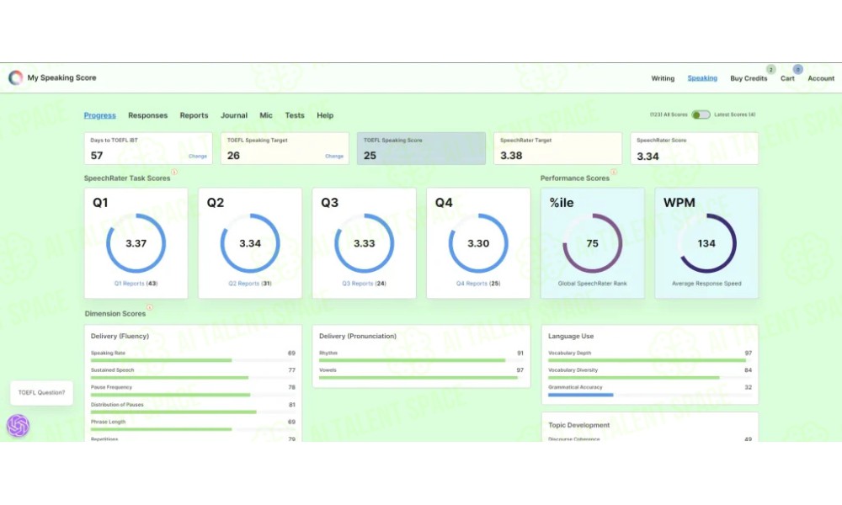Click the Speaking Rate progress bar
The width and height of the screenshot is (842, 505).
pos(193,360)
